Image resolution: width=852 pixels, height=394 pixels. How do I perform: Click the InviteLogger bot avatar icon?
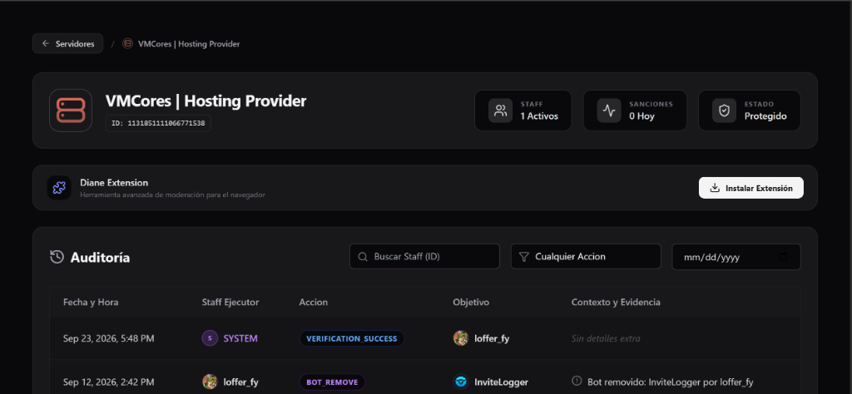461,382
